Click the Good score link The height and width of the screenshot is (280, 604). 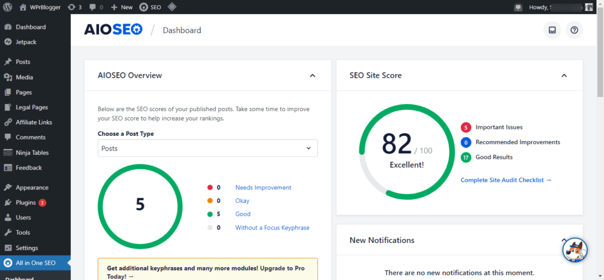tap(242, 214)
